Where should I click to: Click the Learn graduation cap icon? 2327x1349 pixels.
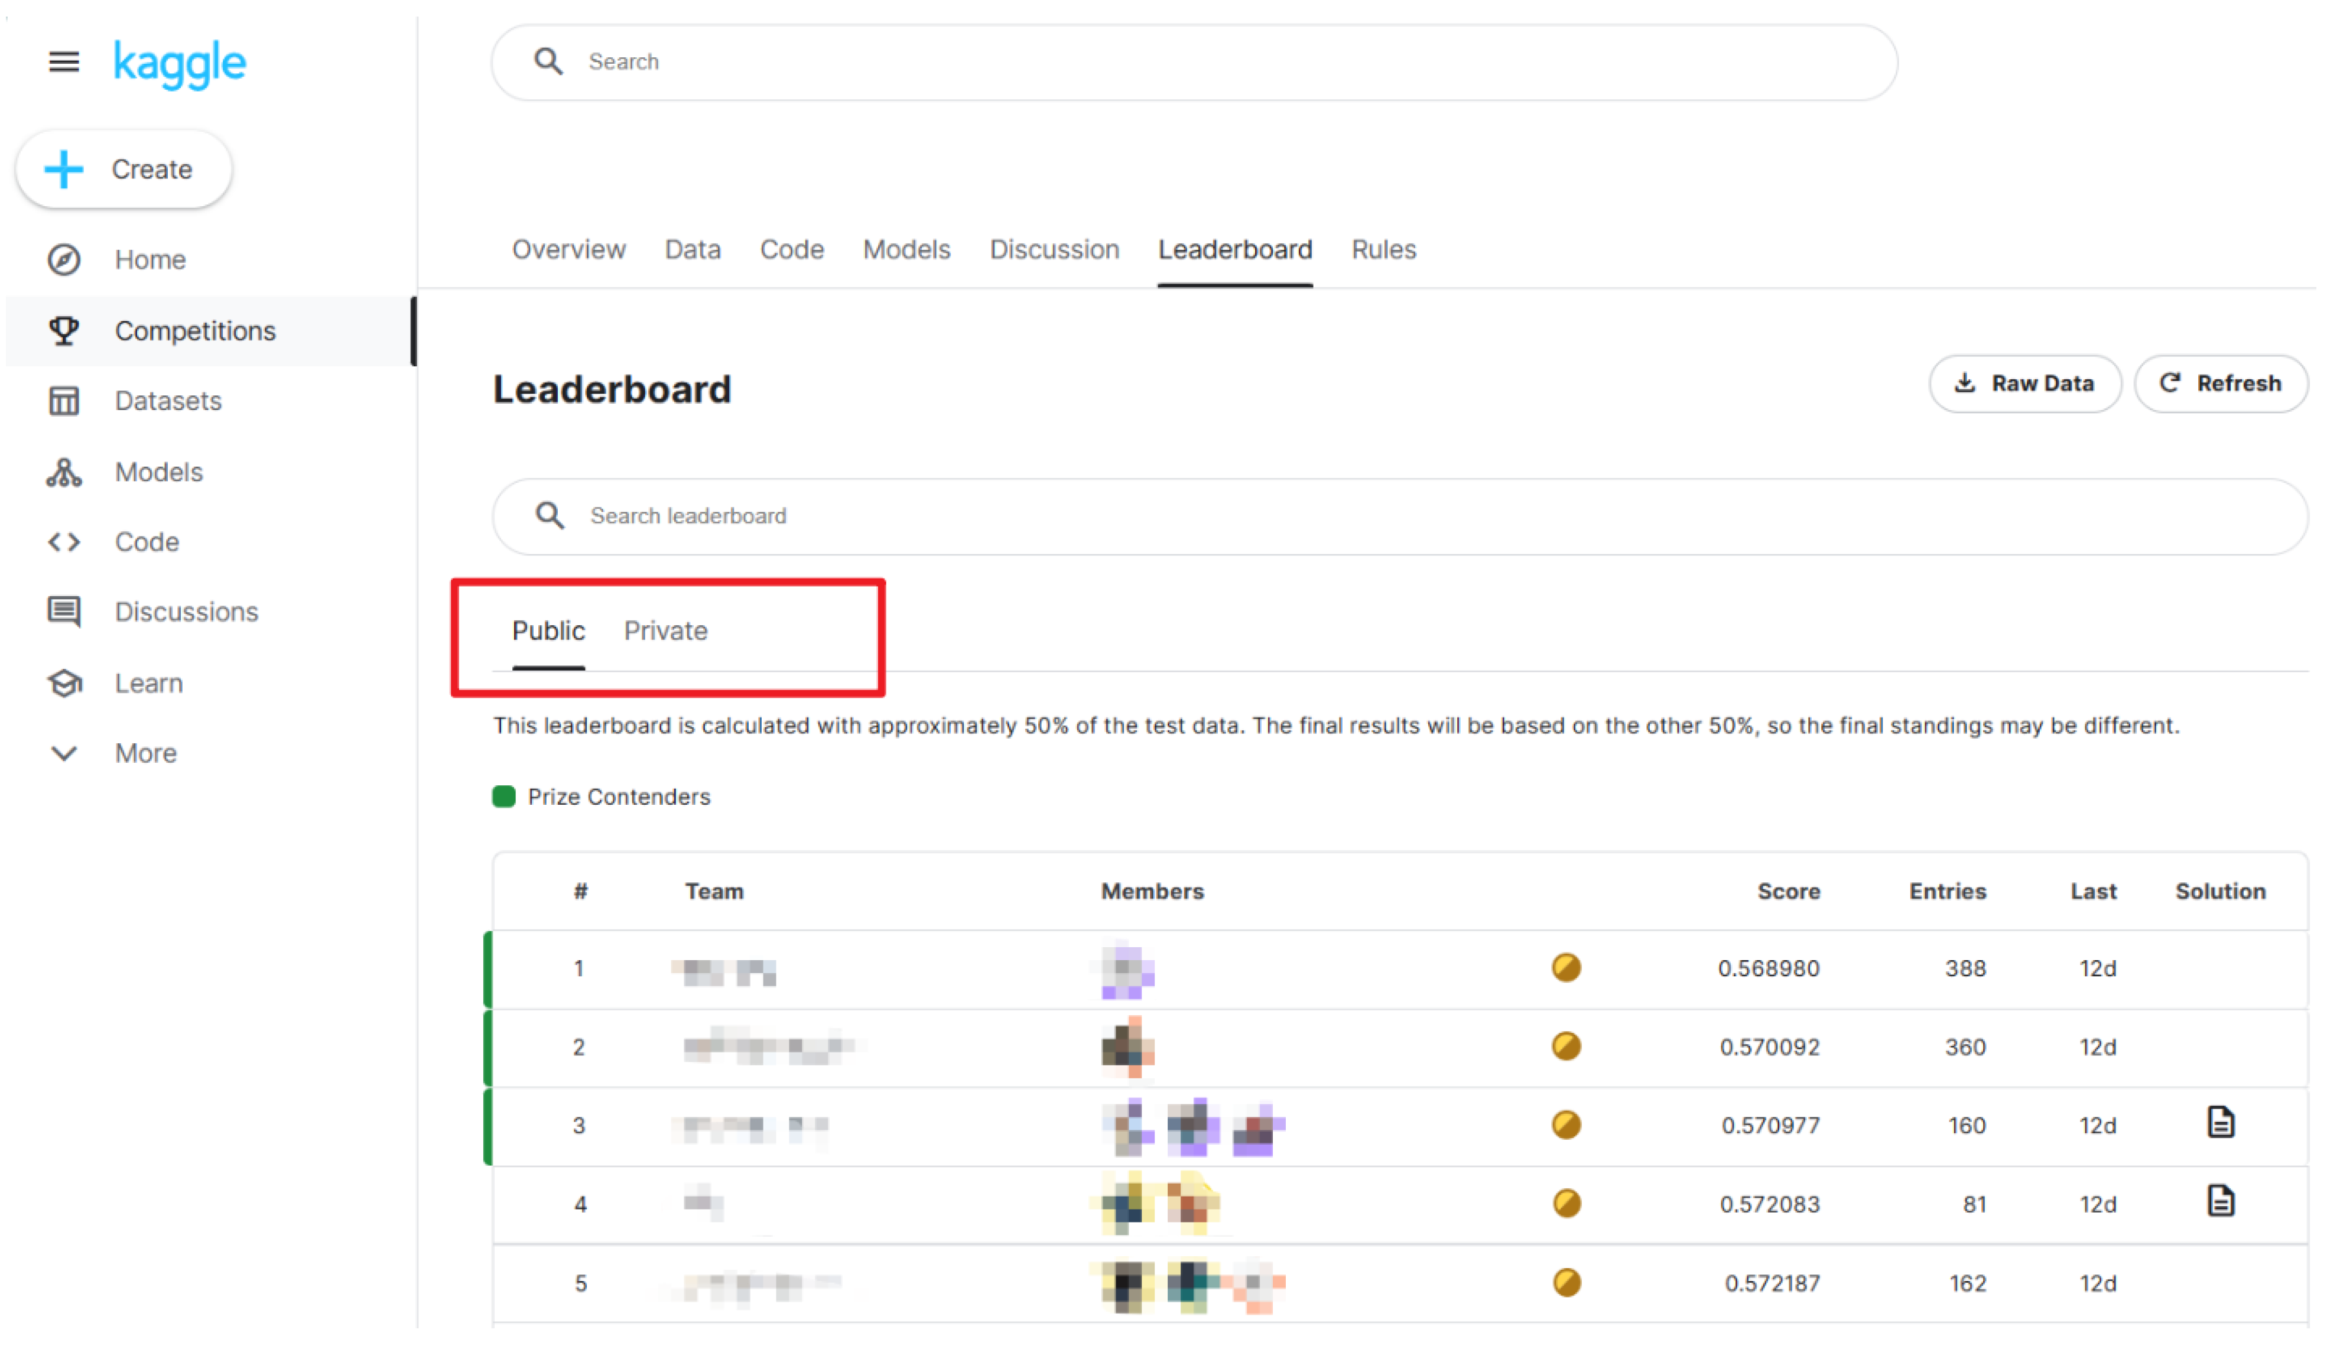64,683
